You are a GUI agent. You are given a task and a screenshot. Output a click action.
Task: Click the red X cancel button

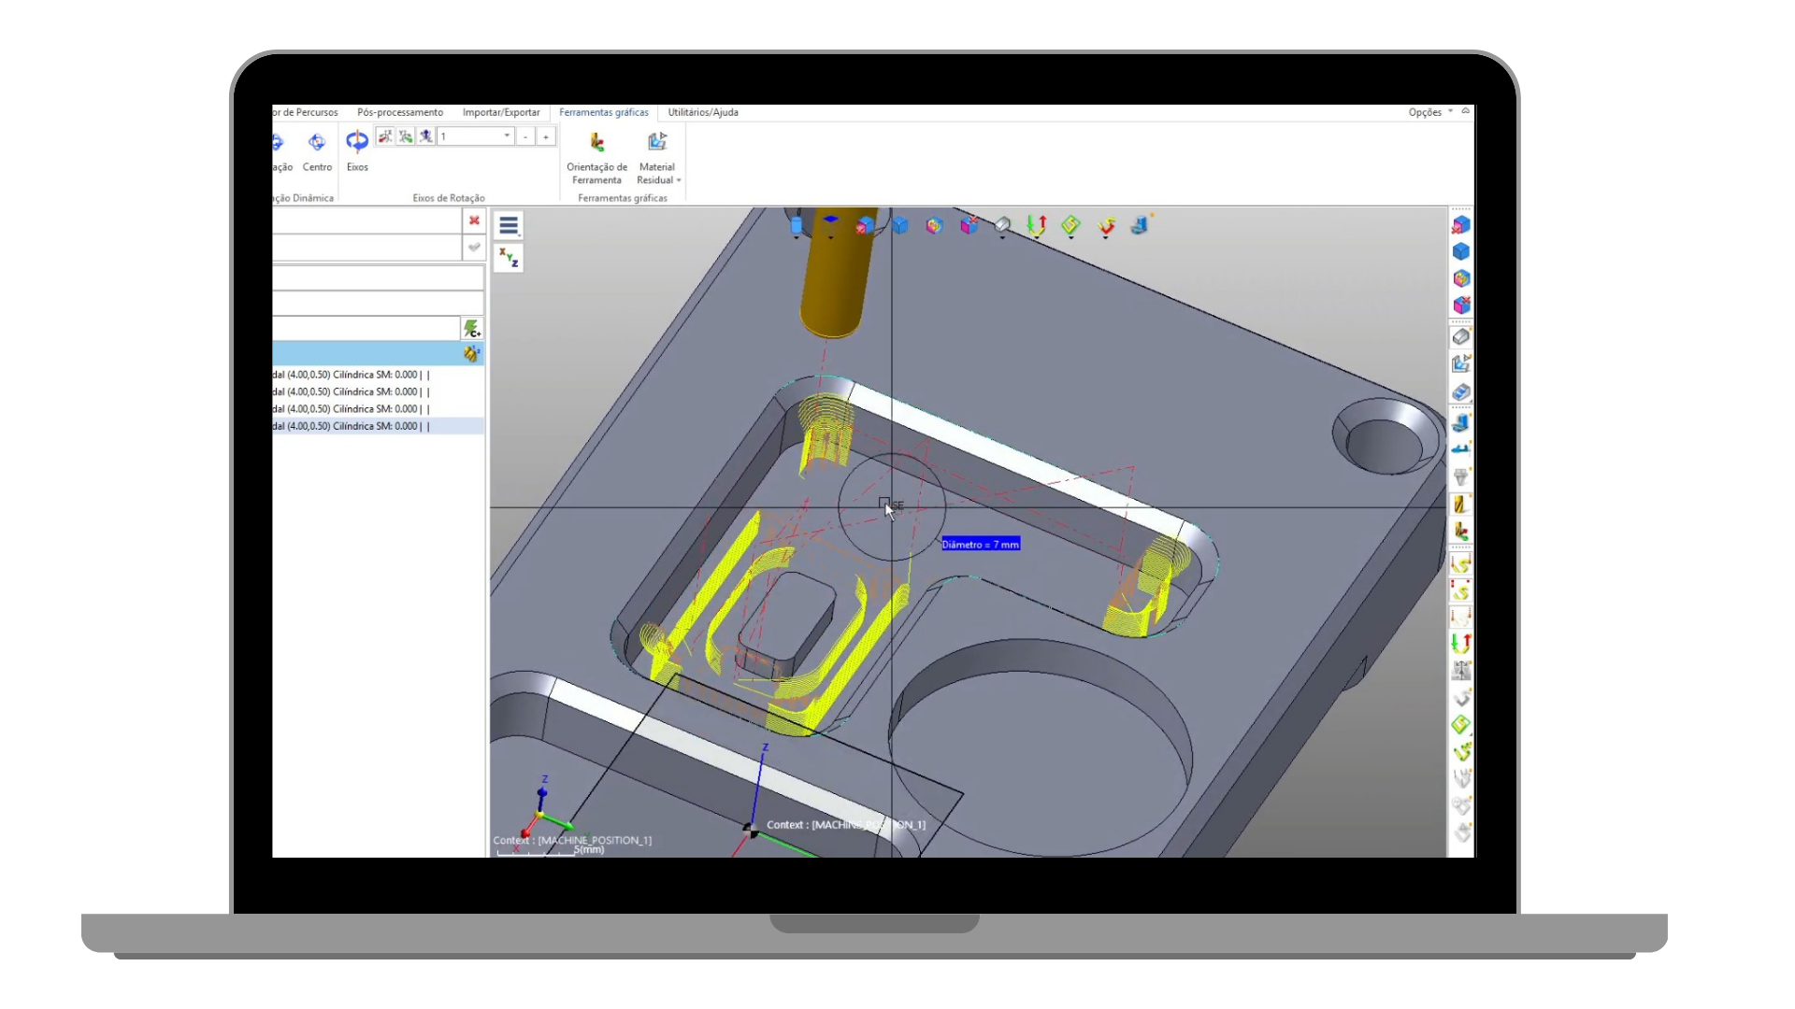[x=474, y=220]
